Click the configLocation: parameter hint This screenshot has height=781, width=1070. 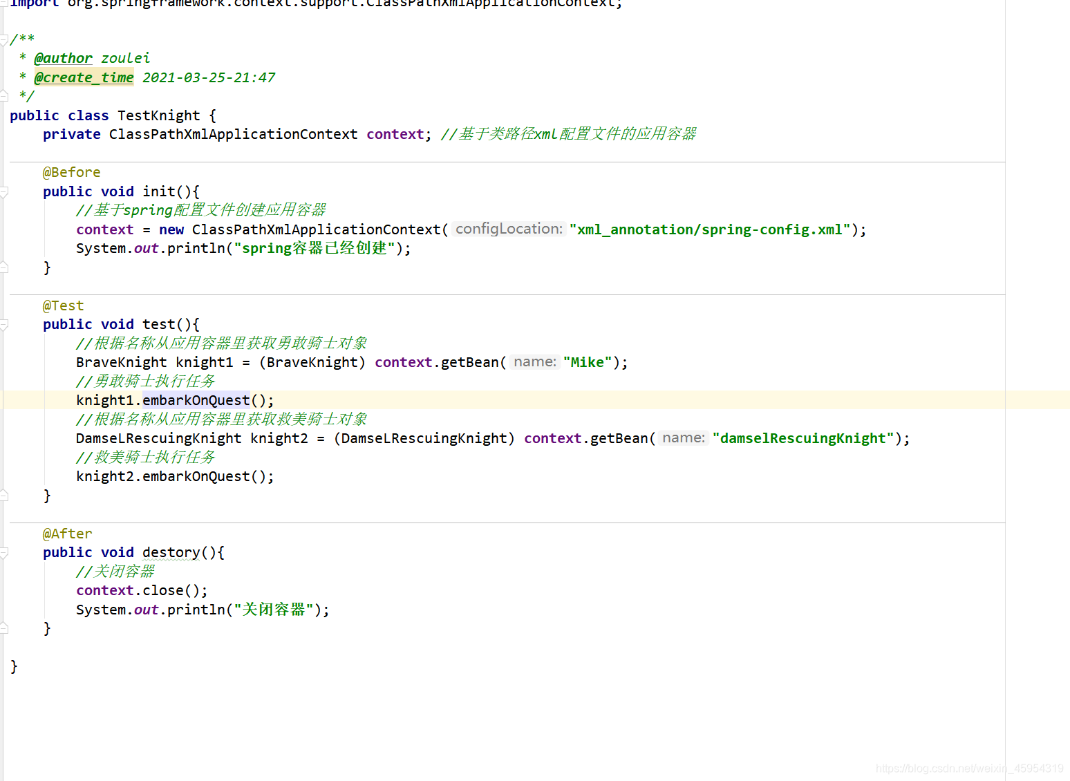(509, 229)
